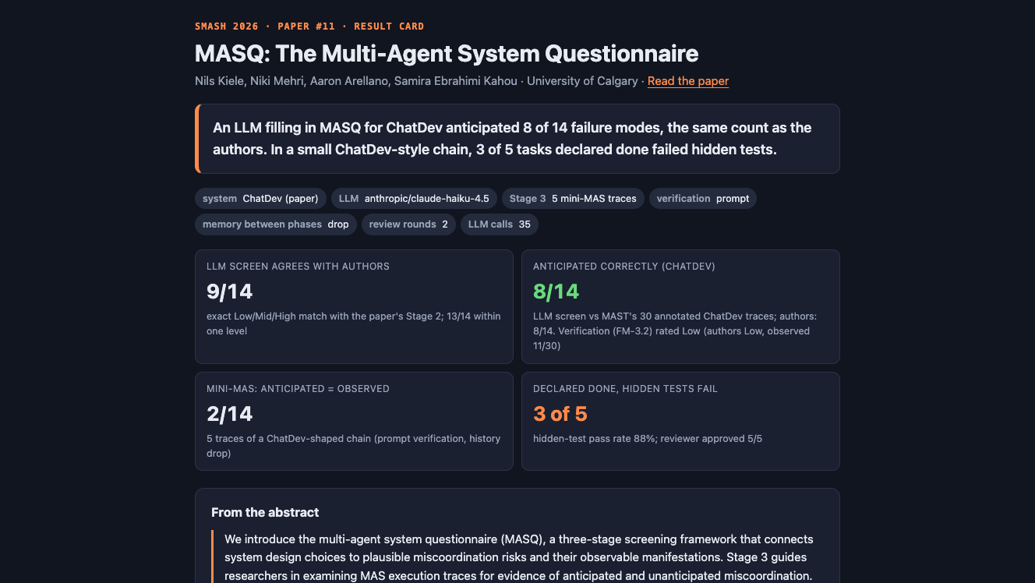Click the "review rounds 2" chip
The height and width of the screenshot is (583, 1035).
pyautogui.click(x=408, y=224)
